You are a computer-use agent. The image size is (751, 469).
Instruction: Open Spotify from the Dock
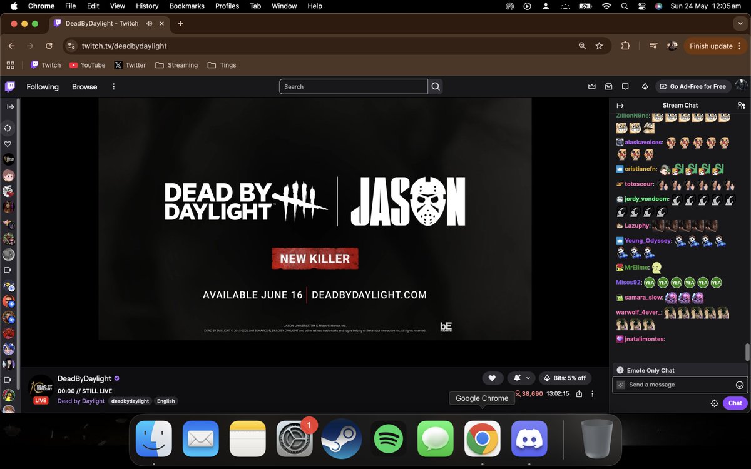click(389, 439)
